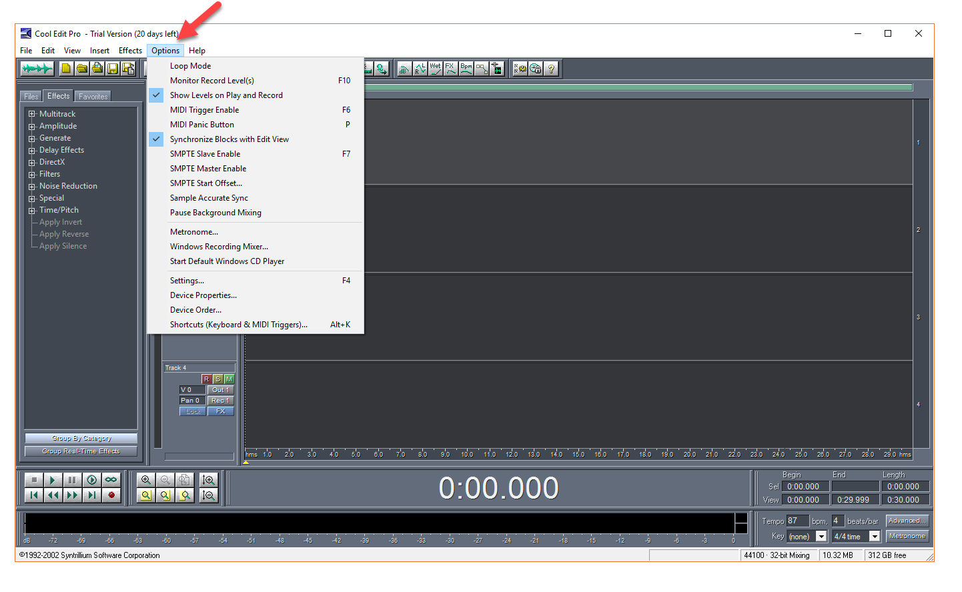Screen dimensions: 962x592
Task: Expand the Noise Reduction category
Action: pos(32,186)
